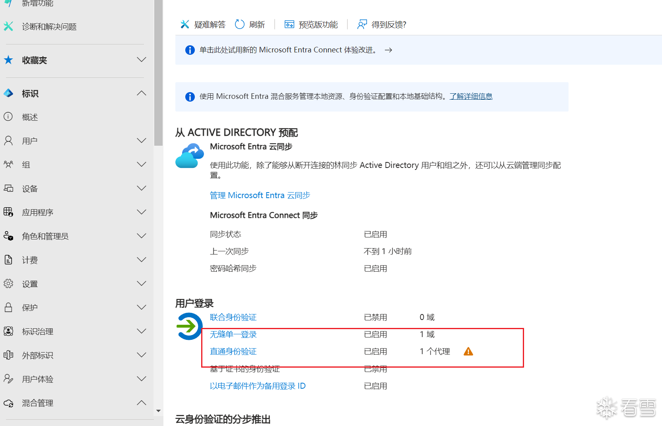662x426 pixels.
Task: Open 了解详细信息 link
Action: pos(471,96)
